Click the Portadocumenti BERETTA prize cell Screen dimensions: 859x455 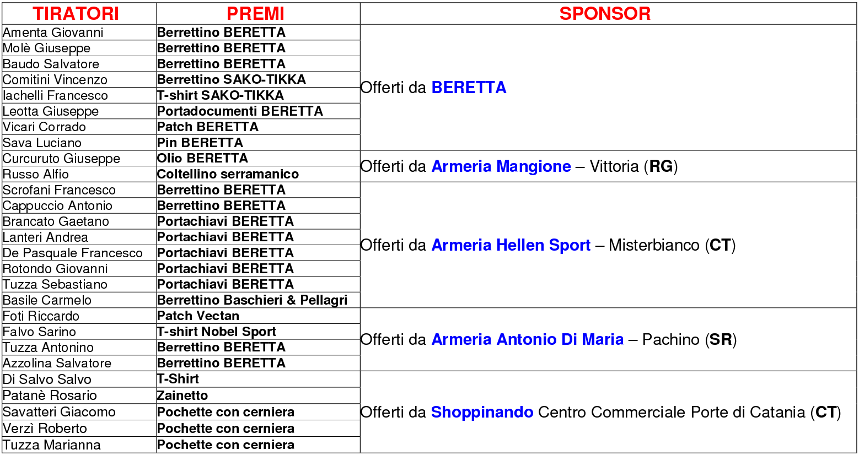click(x=258, y=111)
